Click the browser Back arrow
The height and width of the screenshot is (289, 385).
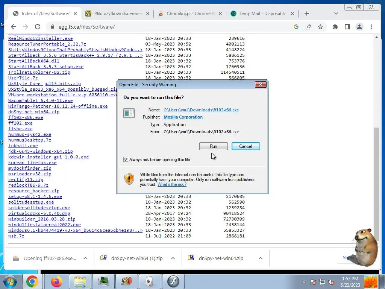click(14, 27)
